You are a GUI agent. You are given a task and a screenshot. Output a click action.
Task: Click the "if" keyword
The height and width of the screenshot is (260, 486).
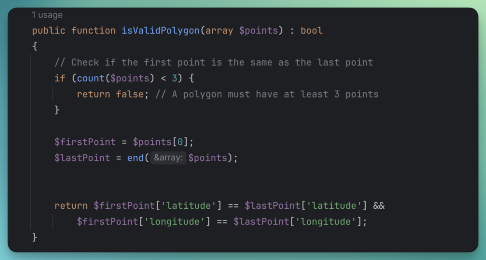(60, 78)
